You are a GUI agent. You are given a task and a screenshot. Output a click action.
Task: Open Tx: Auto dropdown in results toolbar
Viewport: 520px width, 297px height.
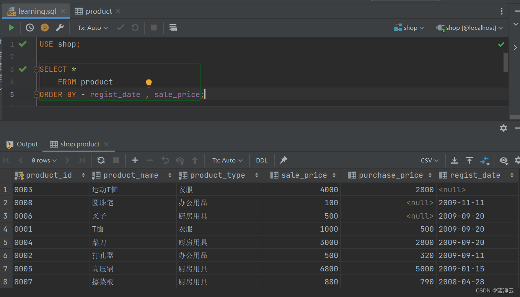pyautogui.click(x=228, y=160)
